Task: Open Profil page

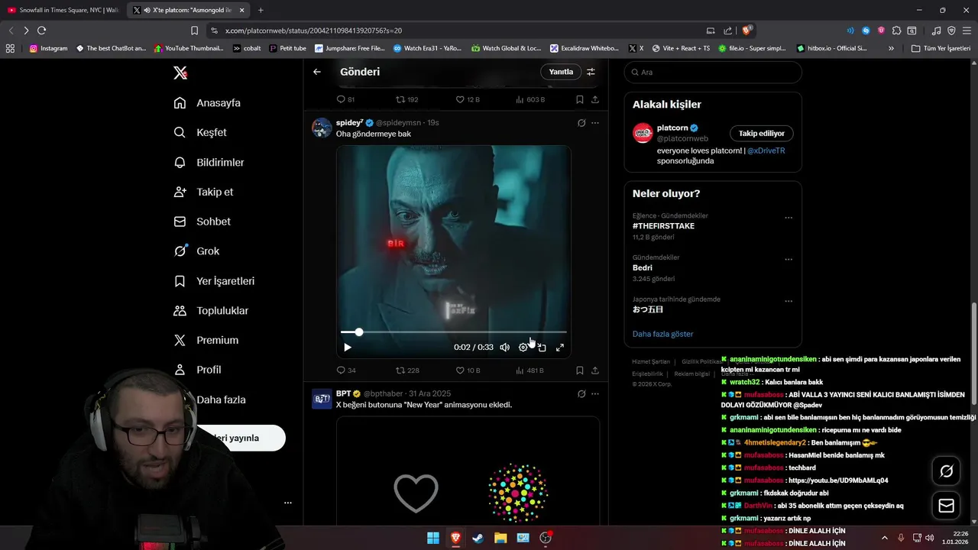Action: [x=197, y=370]
